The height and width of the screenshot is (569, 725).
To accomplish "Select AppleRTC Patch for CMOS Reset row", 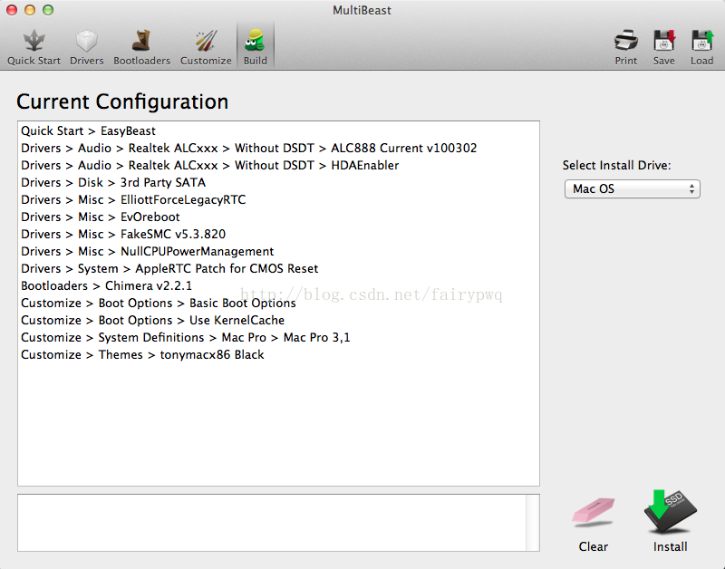I will [x=278, y=268].
